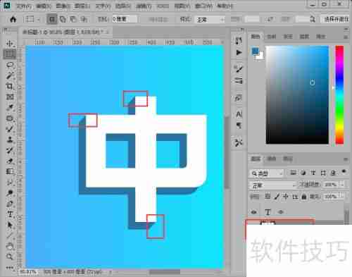
Task: Open the layer blend mode dropdown
Action: pos(273,185)
